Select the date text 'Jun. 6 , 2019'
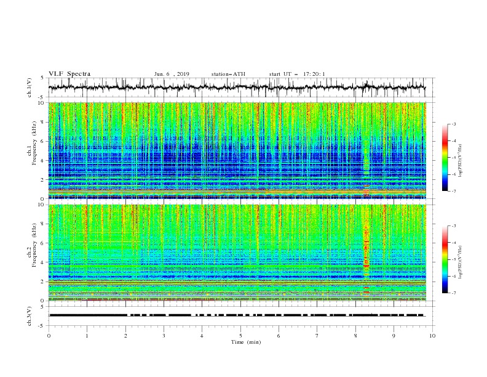This screenshot has height=377, width=487. pyautogui.click(x=172, y=74)
